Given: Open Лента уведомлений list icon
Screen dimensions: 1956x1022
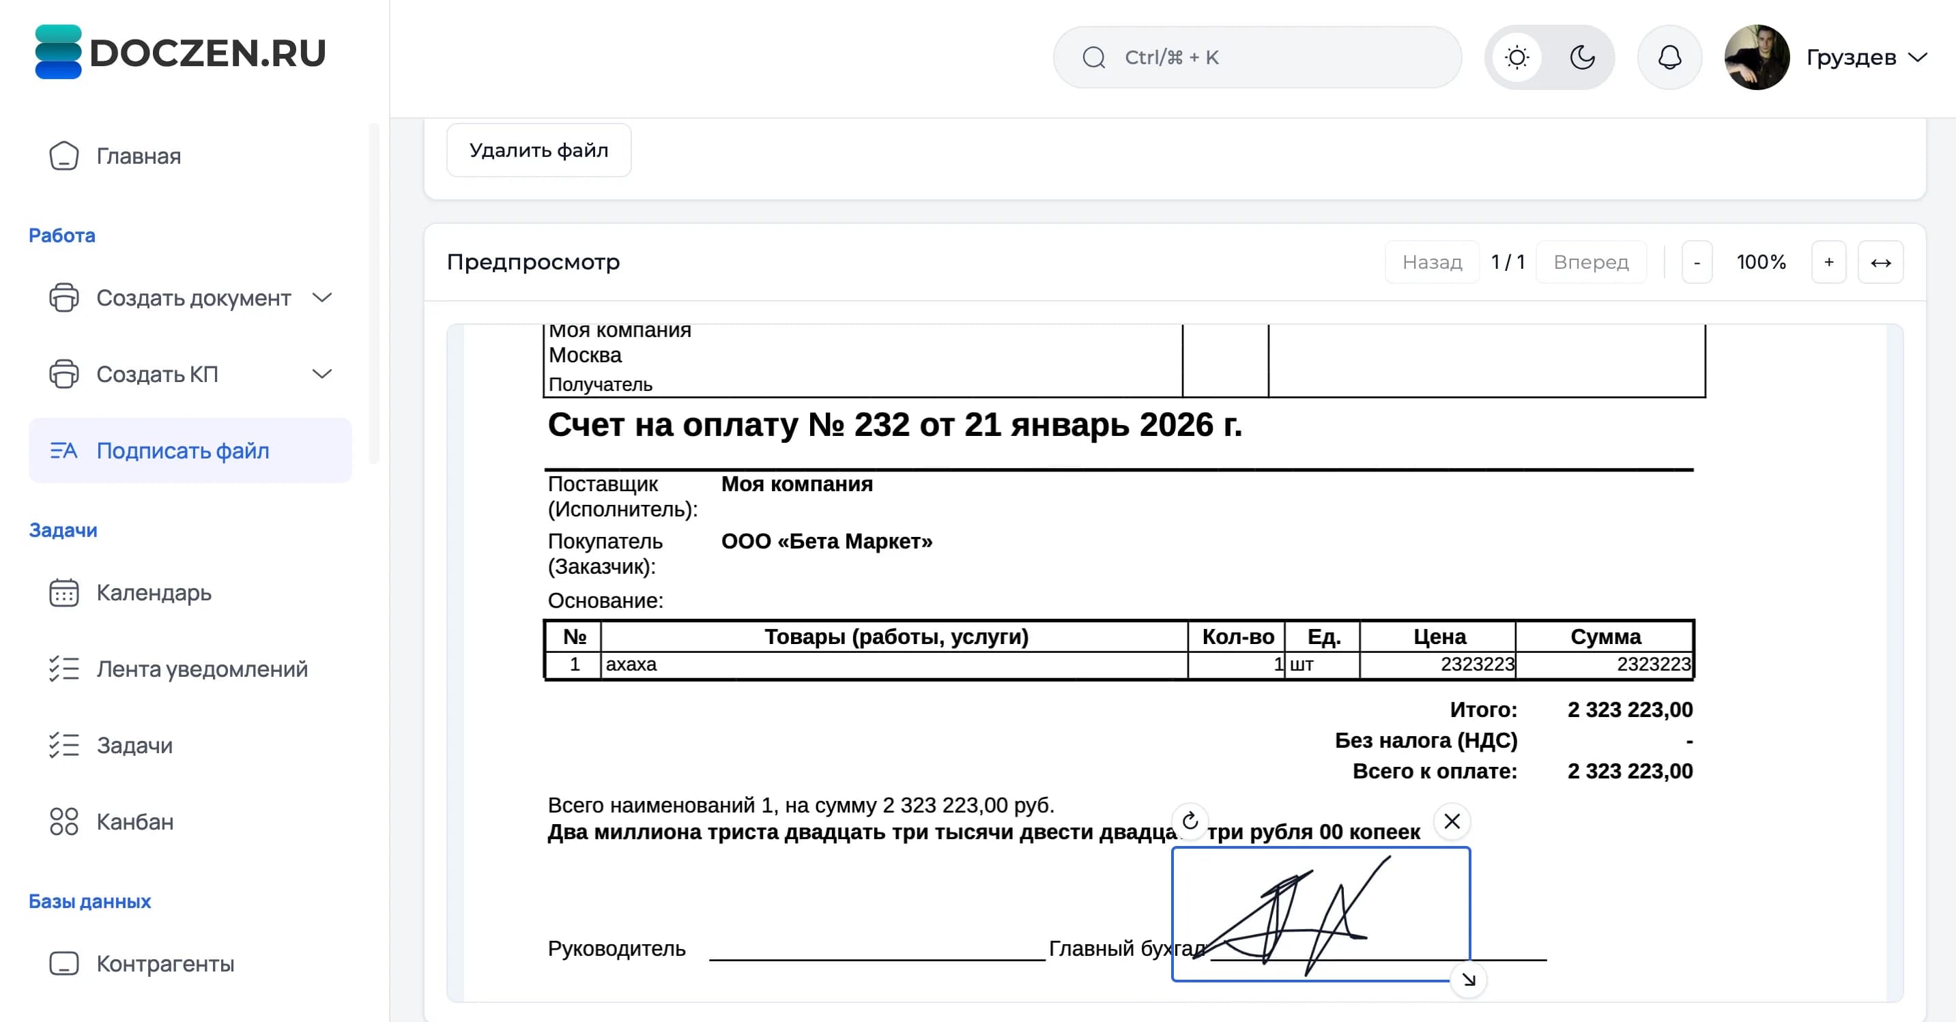Looking at the screenshot, I should tap(63, 669).
